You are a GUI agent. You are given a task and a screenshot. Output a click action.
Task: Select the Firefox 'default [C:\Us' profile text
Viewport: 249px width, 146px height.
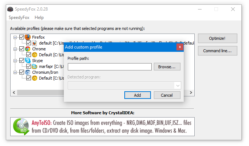(x=51, y=43)
